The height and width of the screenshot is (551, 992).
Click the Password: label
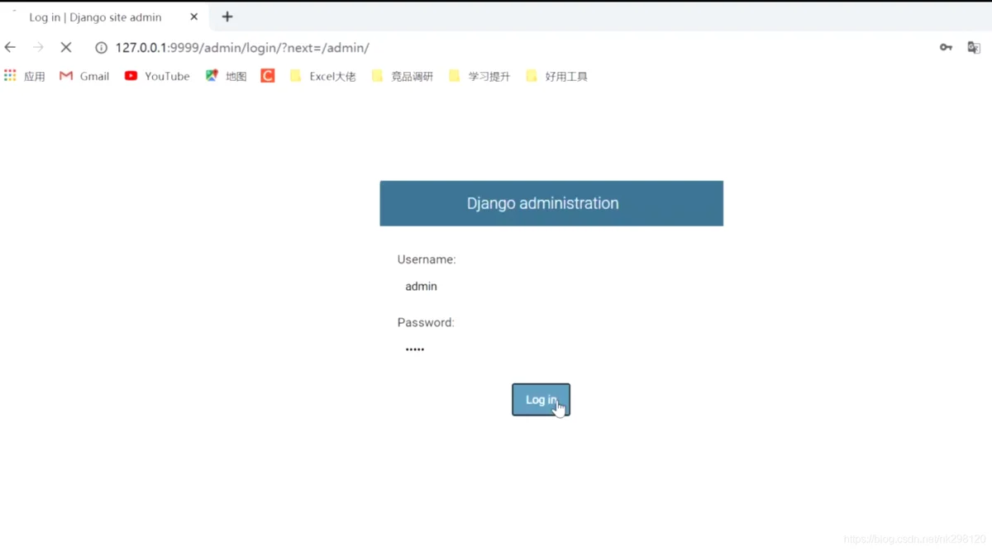(426, 322)
